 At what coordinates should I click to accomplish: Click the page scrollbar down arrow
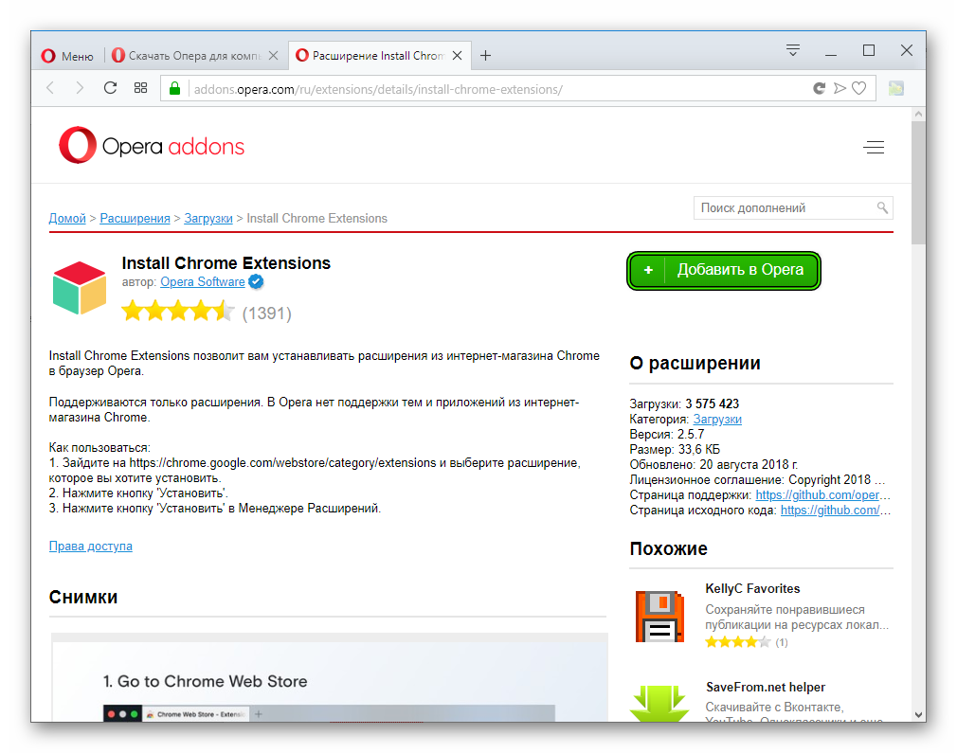[x=918, y=714]
